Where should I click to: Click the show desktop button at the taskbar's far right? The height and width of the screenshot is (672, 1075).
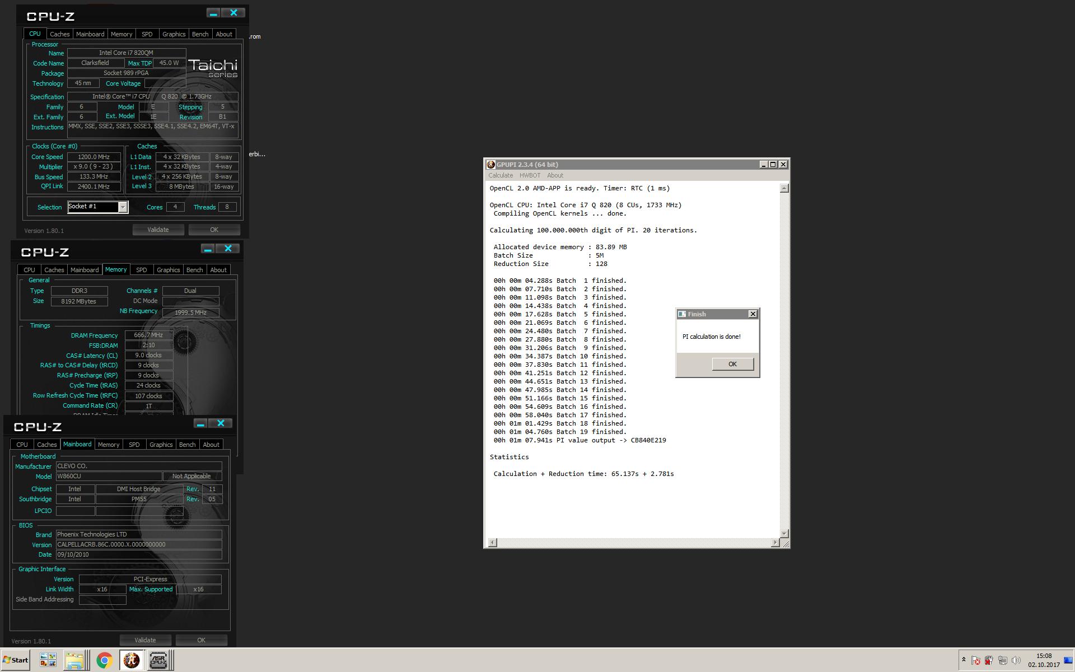coord(1069,660)
